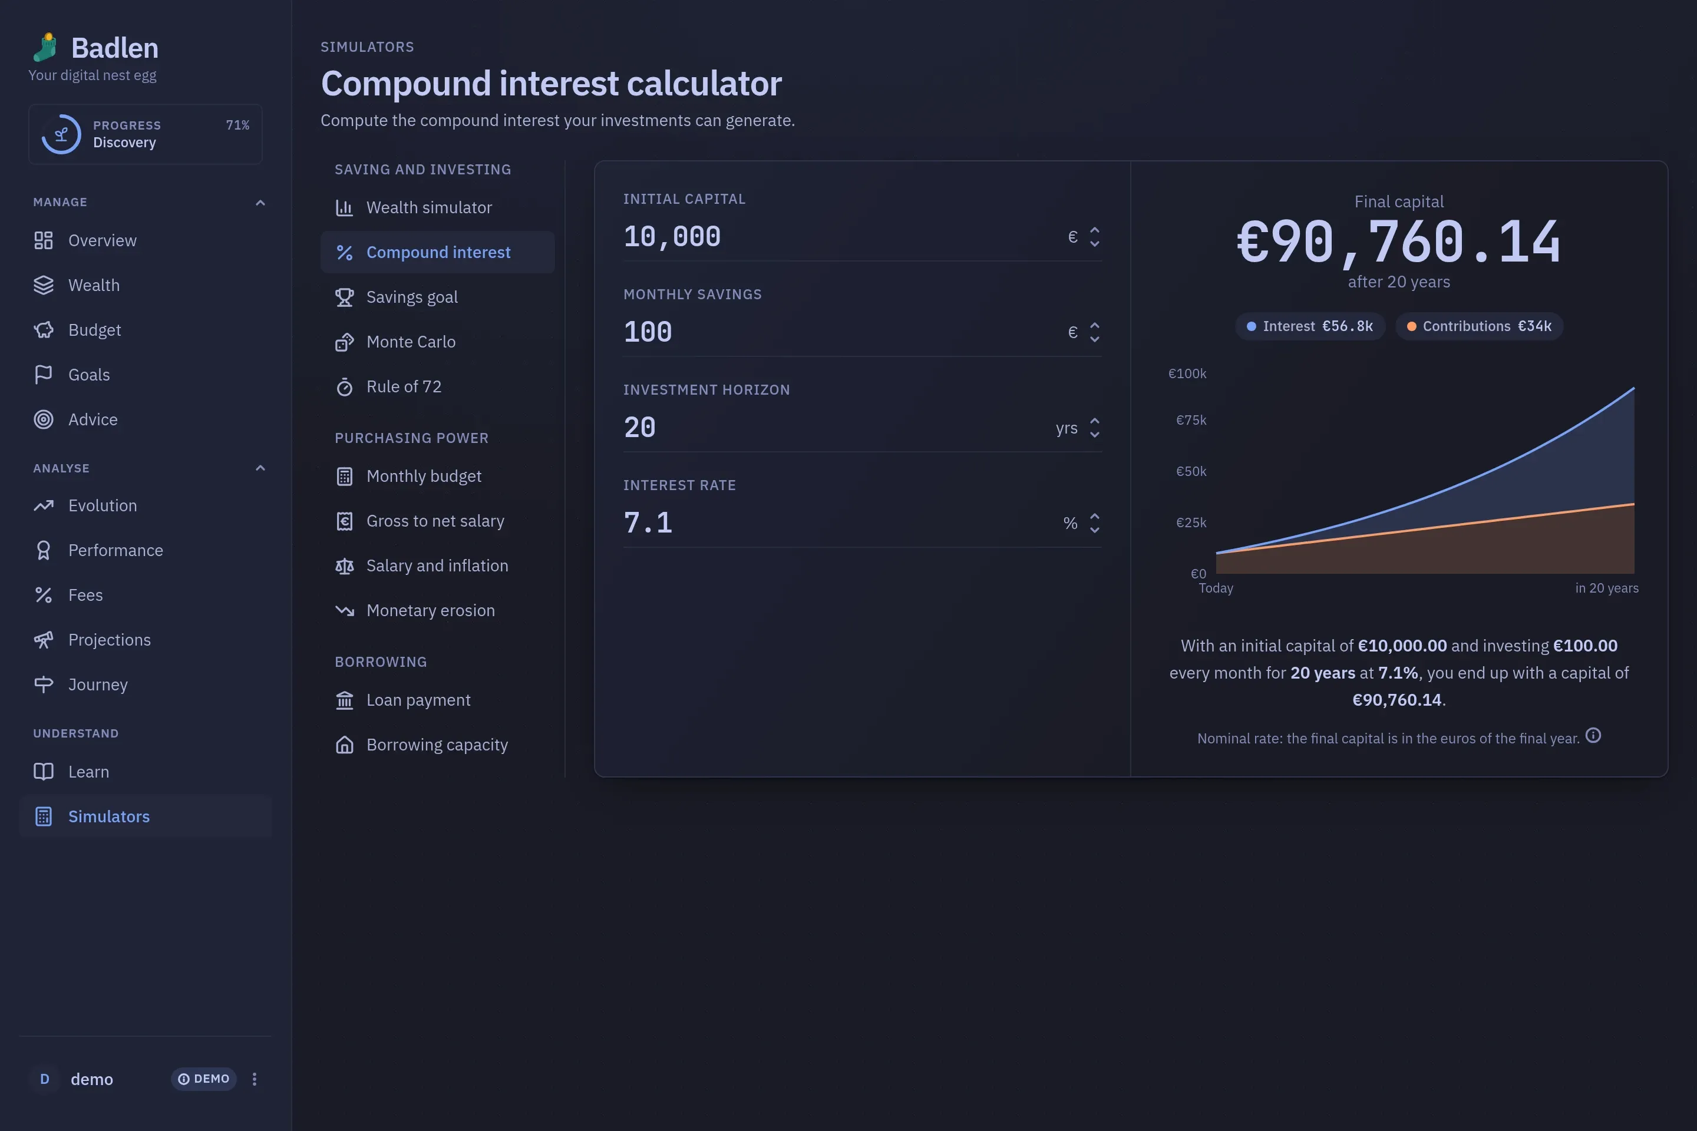This screenshot has width=1697, height=1131.
Task: Click the Budget piggy bank icon
Action: (43, 330)
